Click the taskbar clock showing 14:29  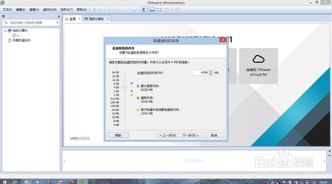point(323,182)
